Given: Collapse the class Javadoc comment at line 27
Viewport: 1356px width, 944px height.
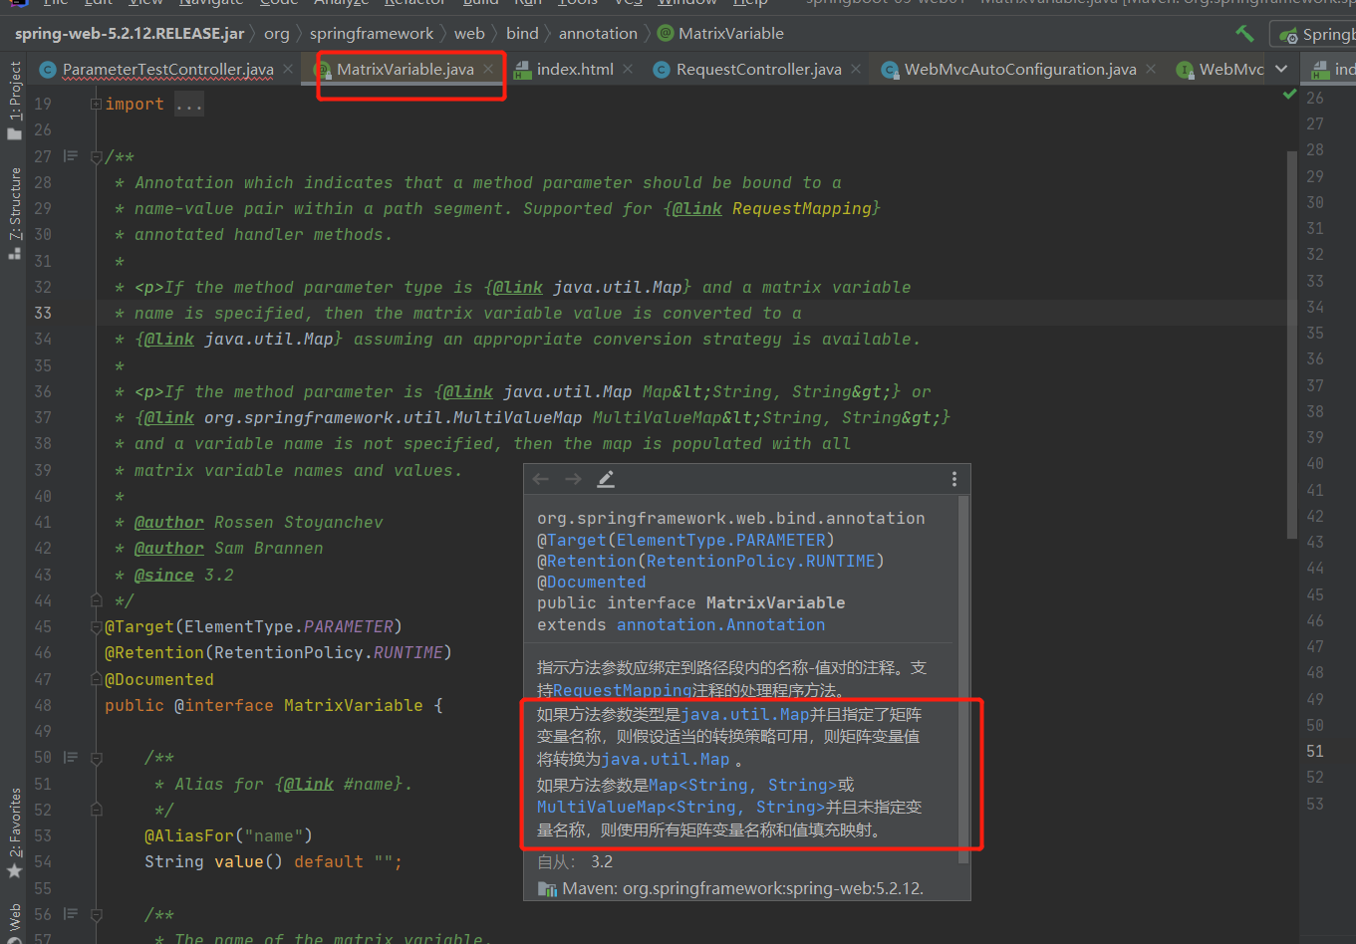Looking at the screenshot, I should [96, 156].
